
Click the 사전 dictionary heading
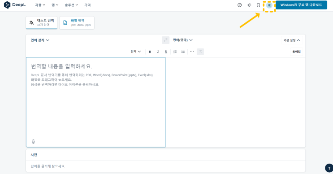(x=34, y=155)
